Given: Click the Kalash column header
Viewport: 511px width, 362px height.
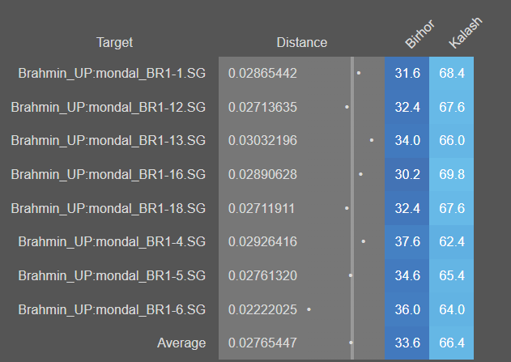Looking at the screenshot, I should 465,32.
